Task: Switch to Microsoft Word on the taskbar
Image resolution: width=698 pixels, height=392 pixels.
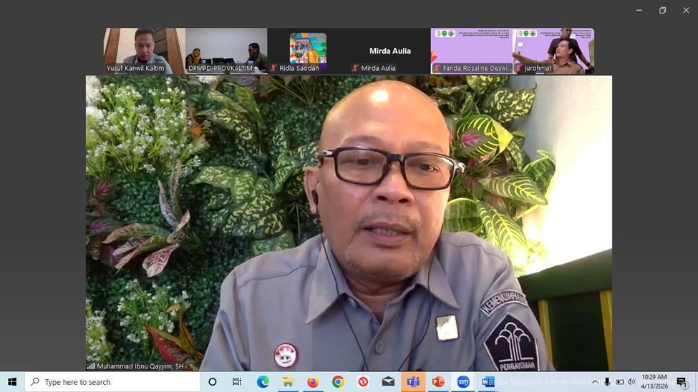Action: click(488, 382)
